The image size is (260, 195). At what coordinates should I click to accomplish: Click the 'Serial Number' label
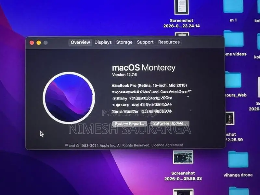125,111
